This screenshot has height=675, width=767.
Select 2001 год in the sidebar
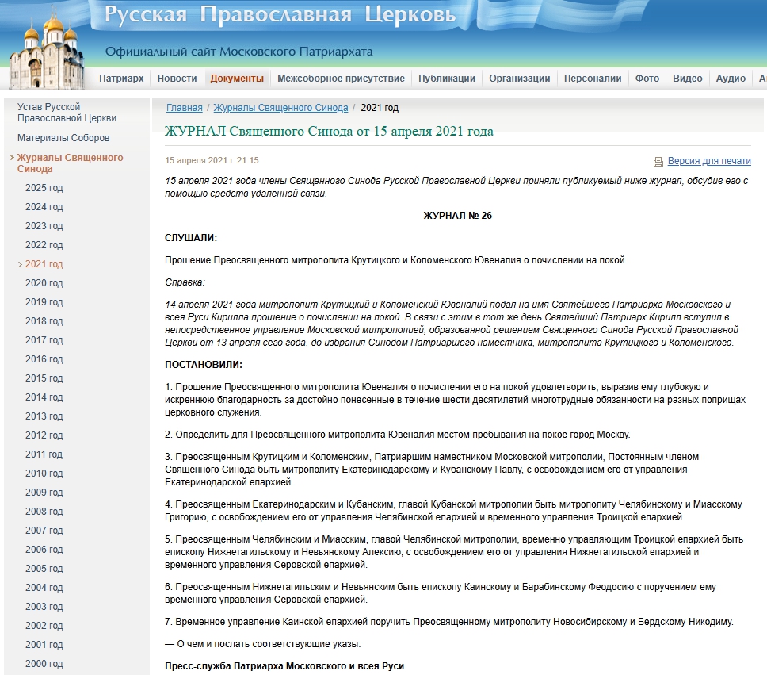click(44, 645)
